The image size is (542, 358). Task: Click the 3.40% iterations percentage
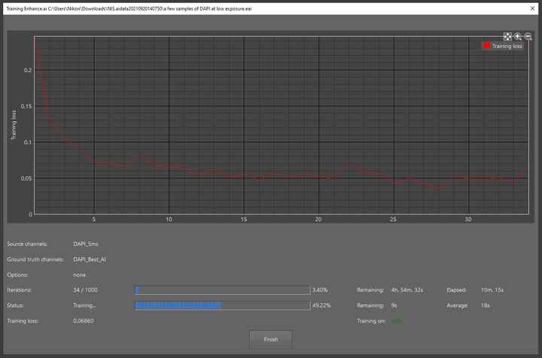[319, 290]
